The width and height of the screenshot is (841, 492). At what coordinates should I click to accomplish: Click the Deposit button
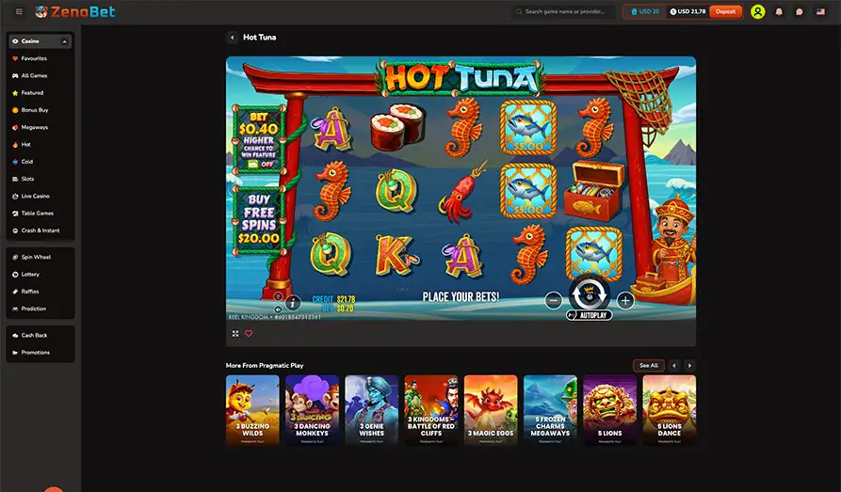click(725, 11)
